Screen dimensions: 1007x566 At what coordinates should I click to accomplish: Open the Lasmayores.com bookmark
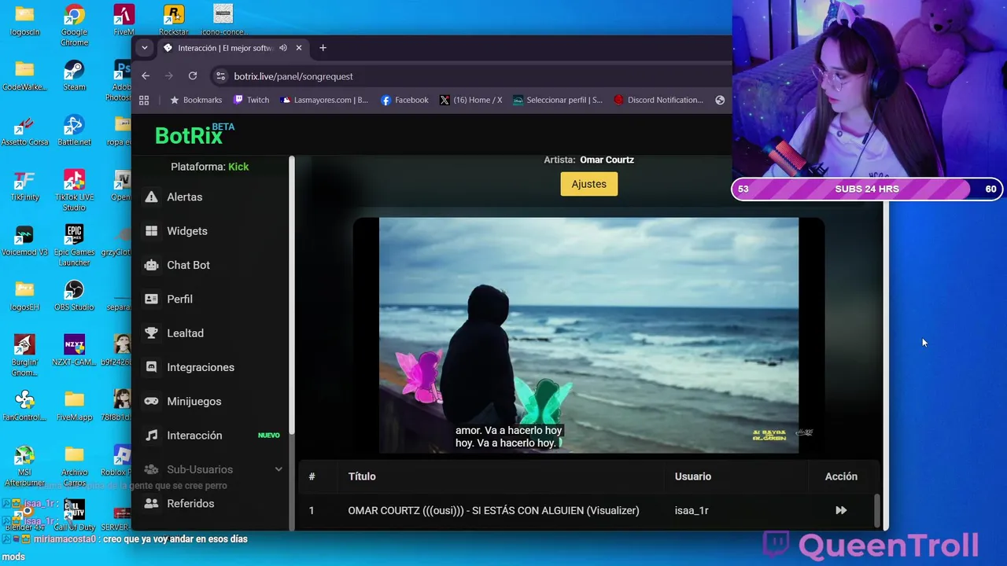coord(324,100)
